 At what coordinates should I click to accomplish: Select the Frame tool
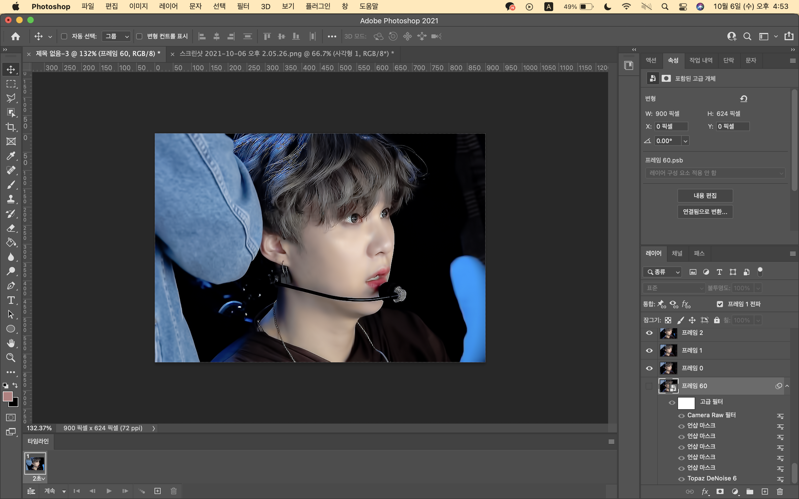[x=11, y=142]
